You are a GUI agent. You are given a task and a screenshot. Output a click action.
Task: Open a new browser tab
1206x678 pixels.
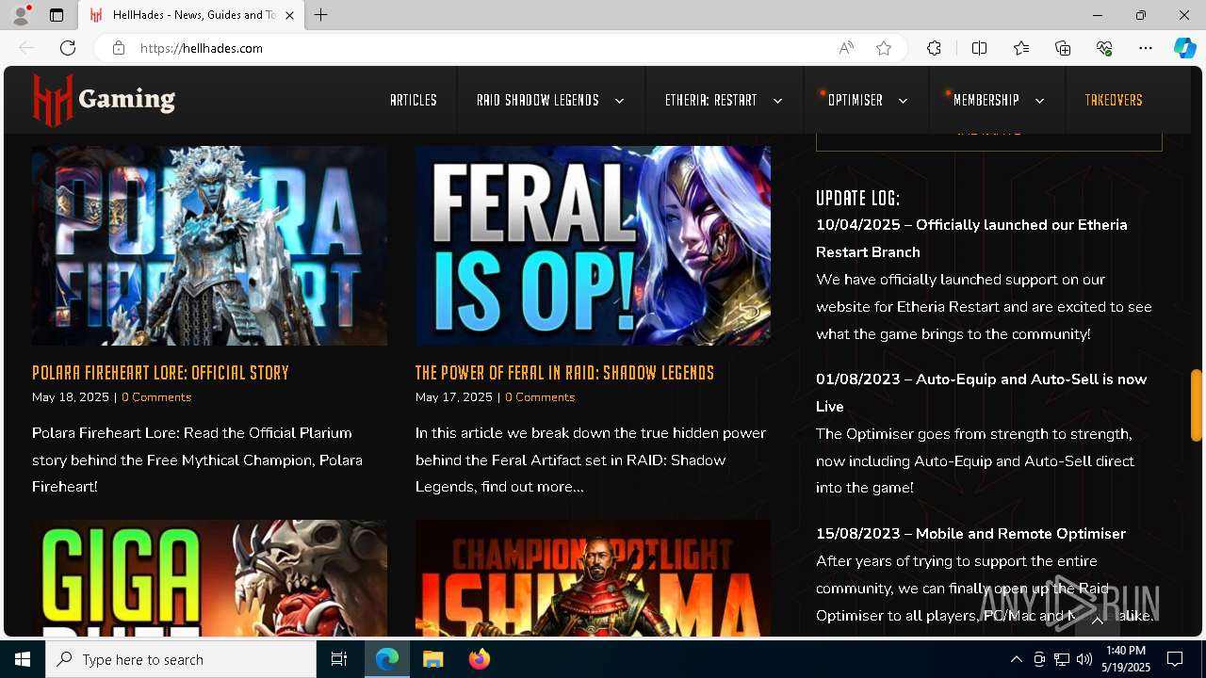(x=321, y=15)
